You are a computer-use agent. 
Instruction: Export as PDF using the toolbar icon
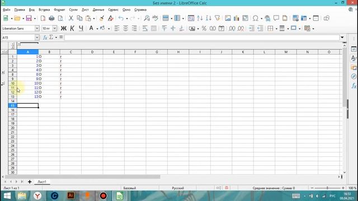tap(43, 18)
